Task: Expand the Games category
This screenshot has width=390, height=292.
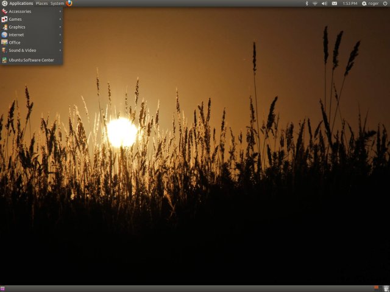Action: pos(31,19)
